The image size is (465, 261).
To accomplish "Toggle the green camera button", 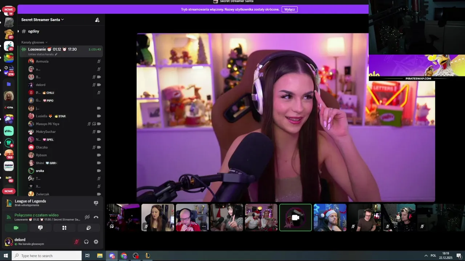I will [x=16, y=228].
